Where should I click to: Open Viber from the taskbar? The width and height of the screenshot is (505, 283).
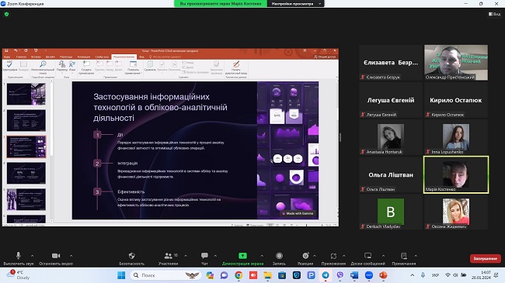pyautogui.click(x=340, y=275)
